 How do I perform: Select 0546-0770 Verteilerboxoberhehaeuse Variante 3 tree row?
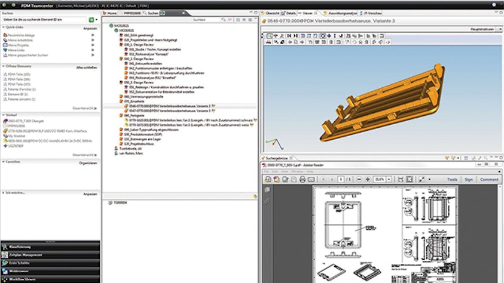point(170,106)
